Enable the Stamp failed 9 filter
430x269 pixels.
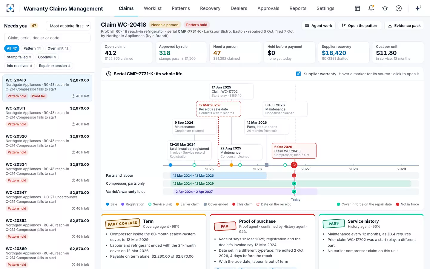click(19, 57)
